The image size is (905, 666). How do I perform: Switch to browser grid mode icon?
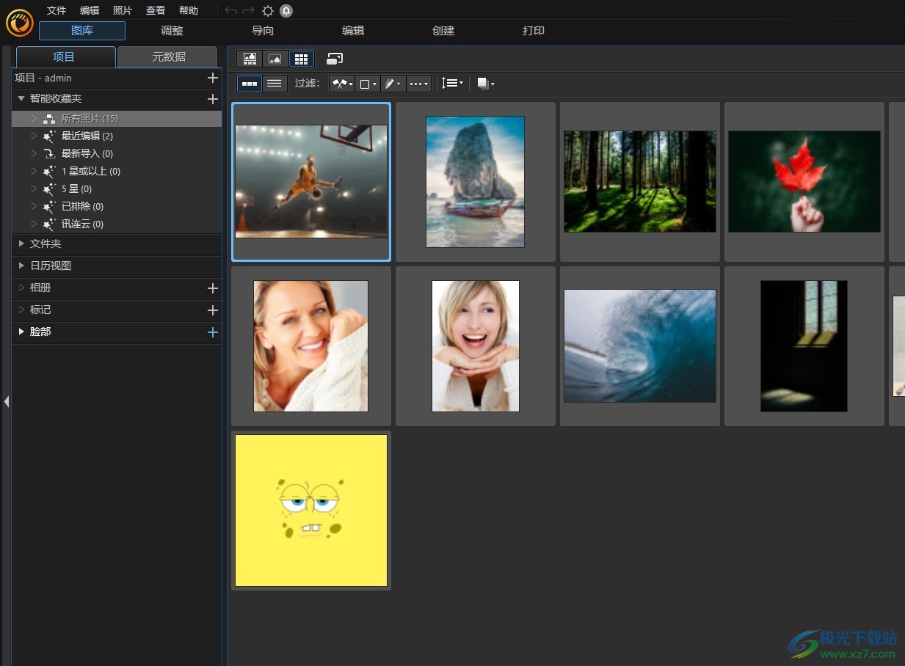300,59
